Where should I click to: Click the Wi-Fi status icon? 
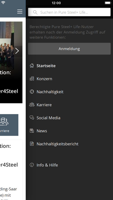click(x=3, y=3)
